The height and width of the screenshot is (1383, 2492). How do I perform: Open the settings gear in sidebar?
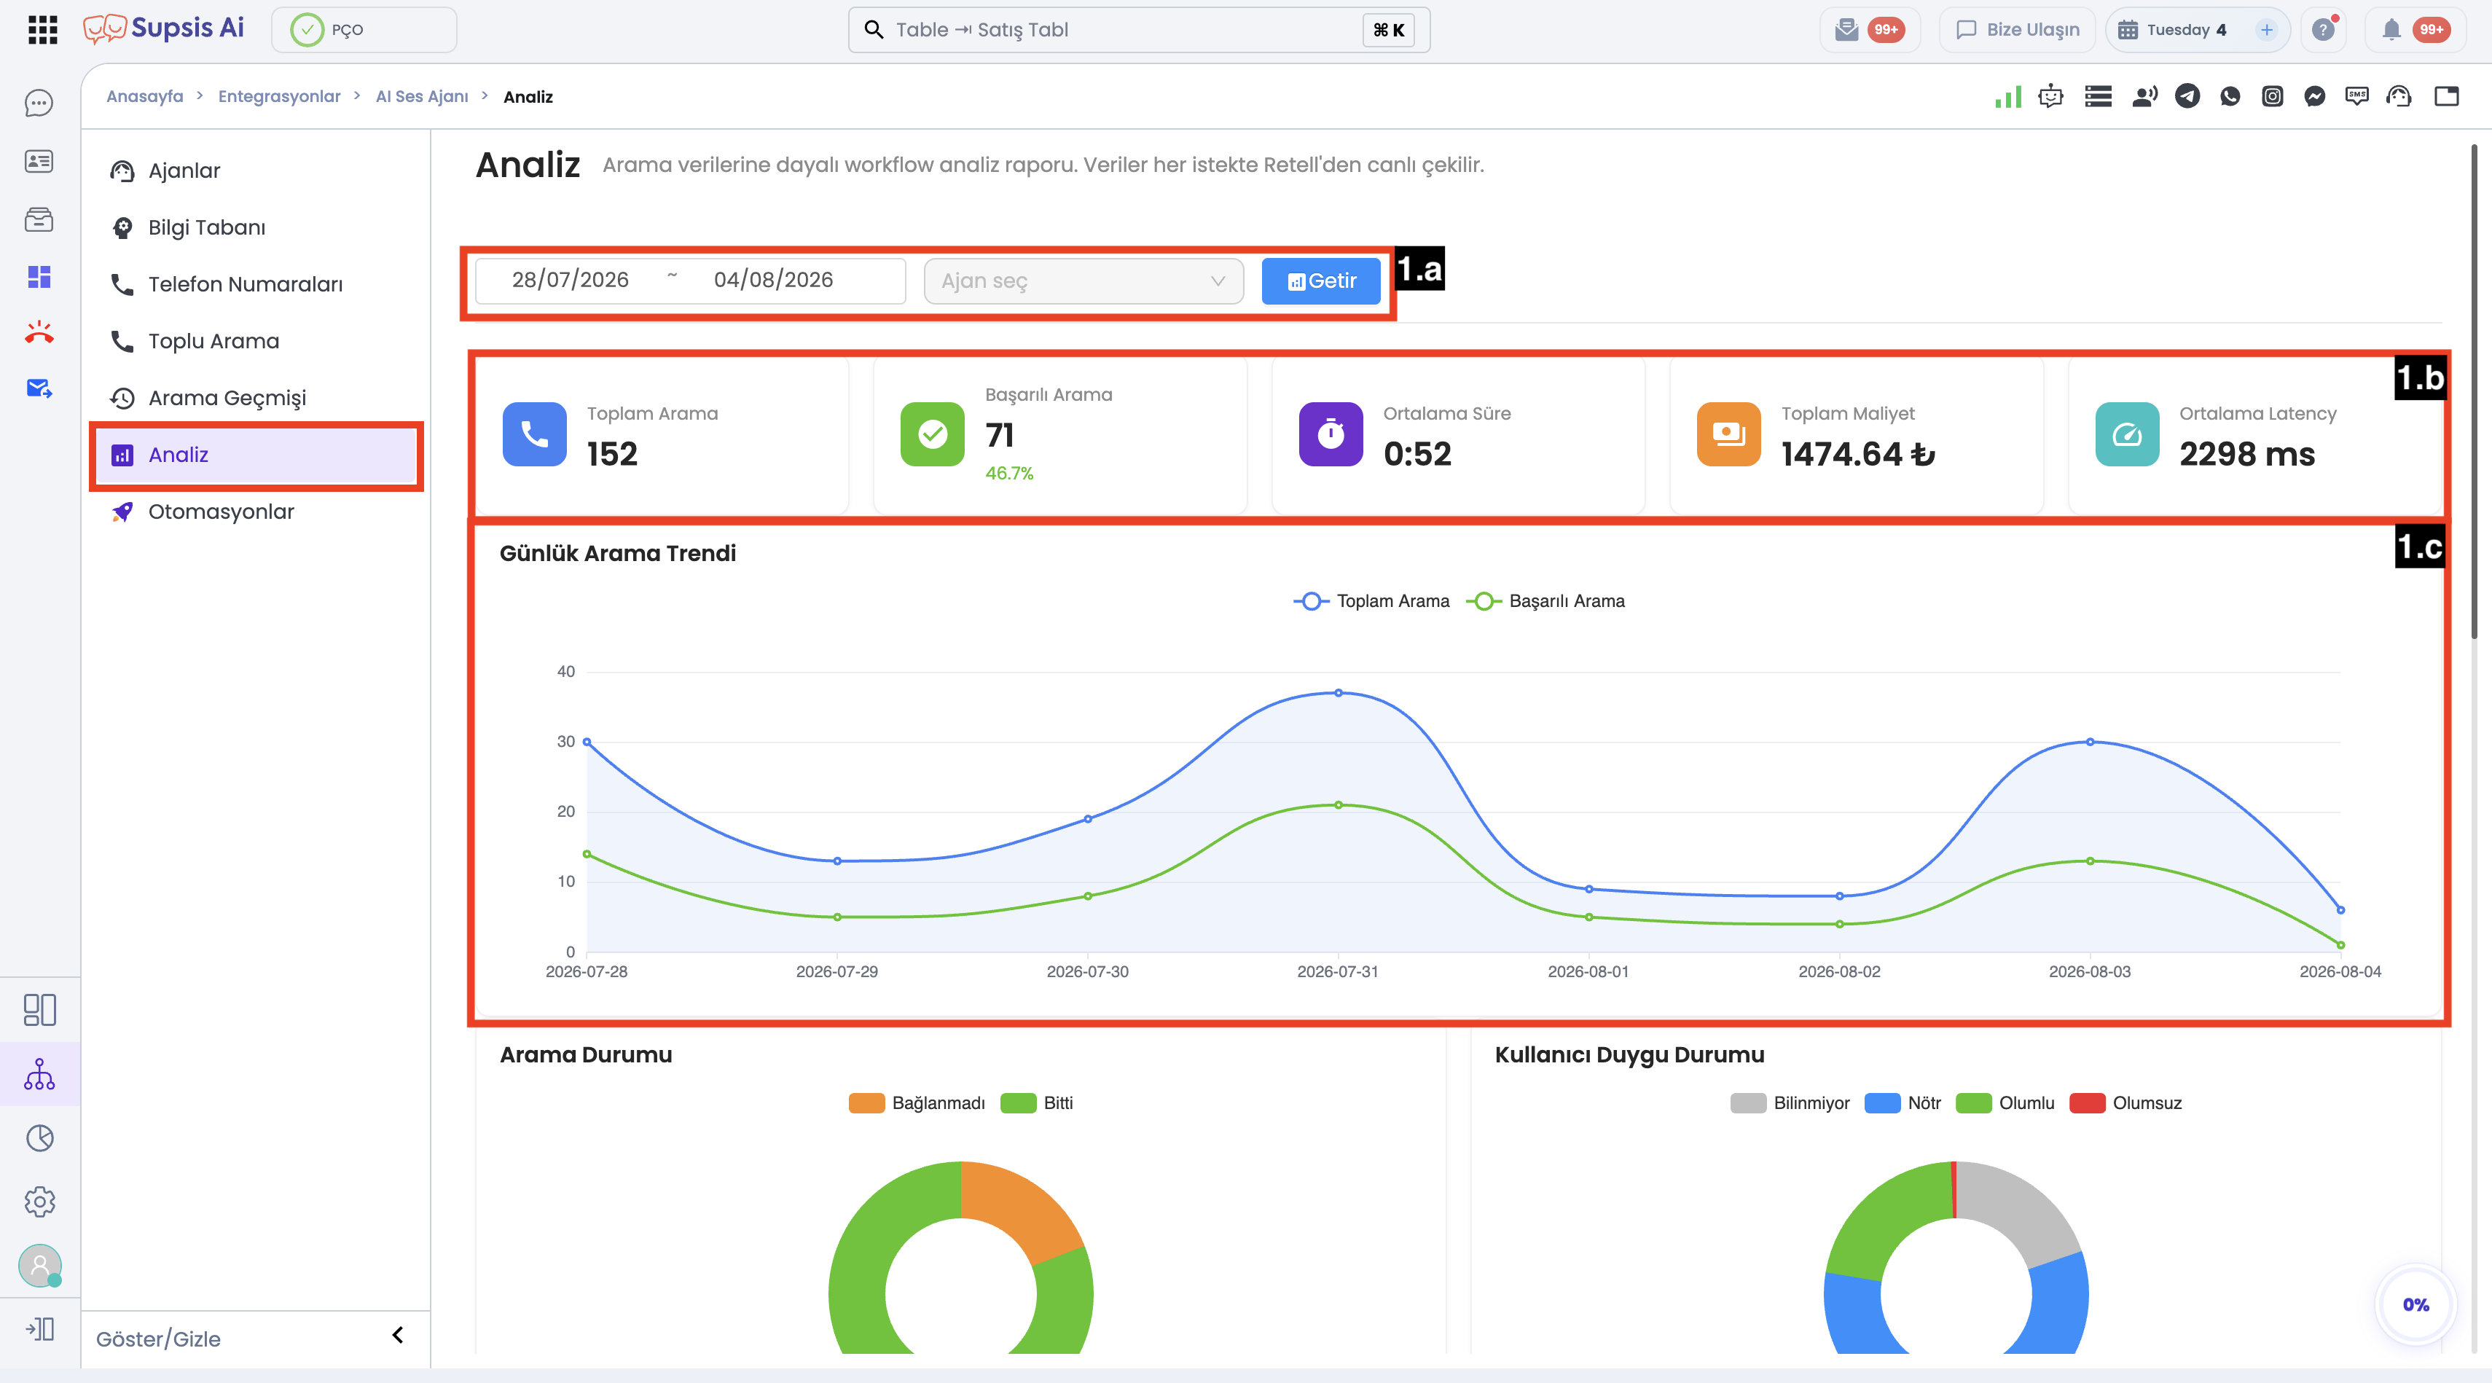(39, 1202)
